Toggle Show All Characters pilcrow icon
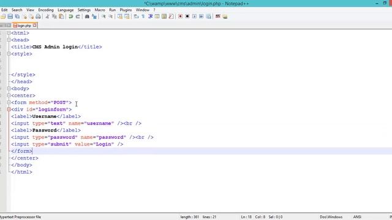The height and width of the screenshot is (220, 392). coord(143,16)
